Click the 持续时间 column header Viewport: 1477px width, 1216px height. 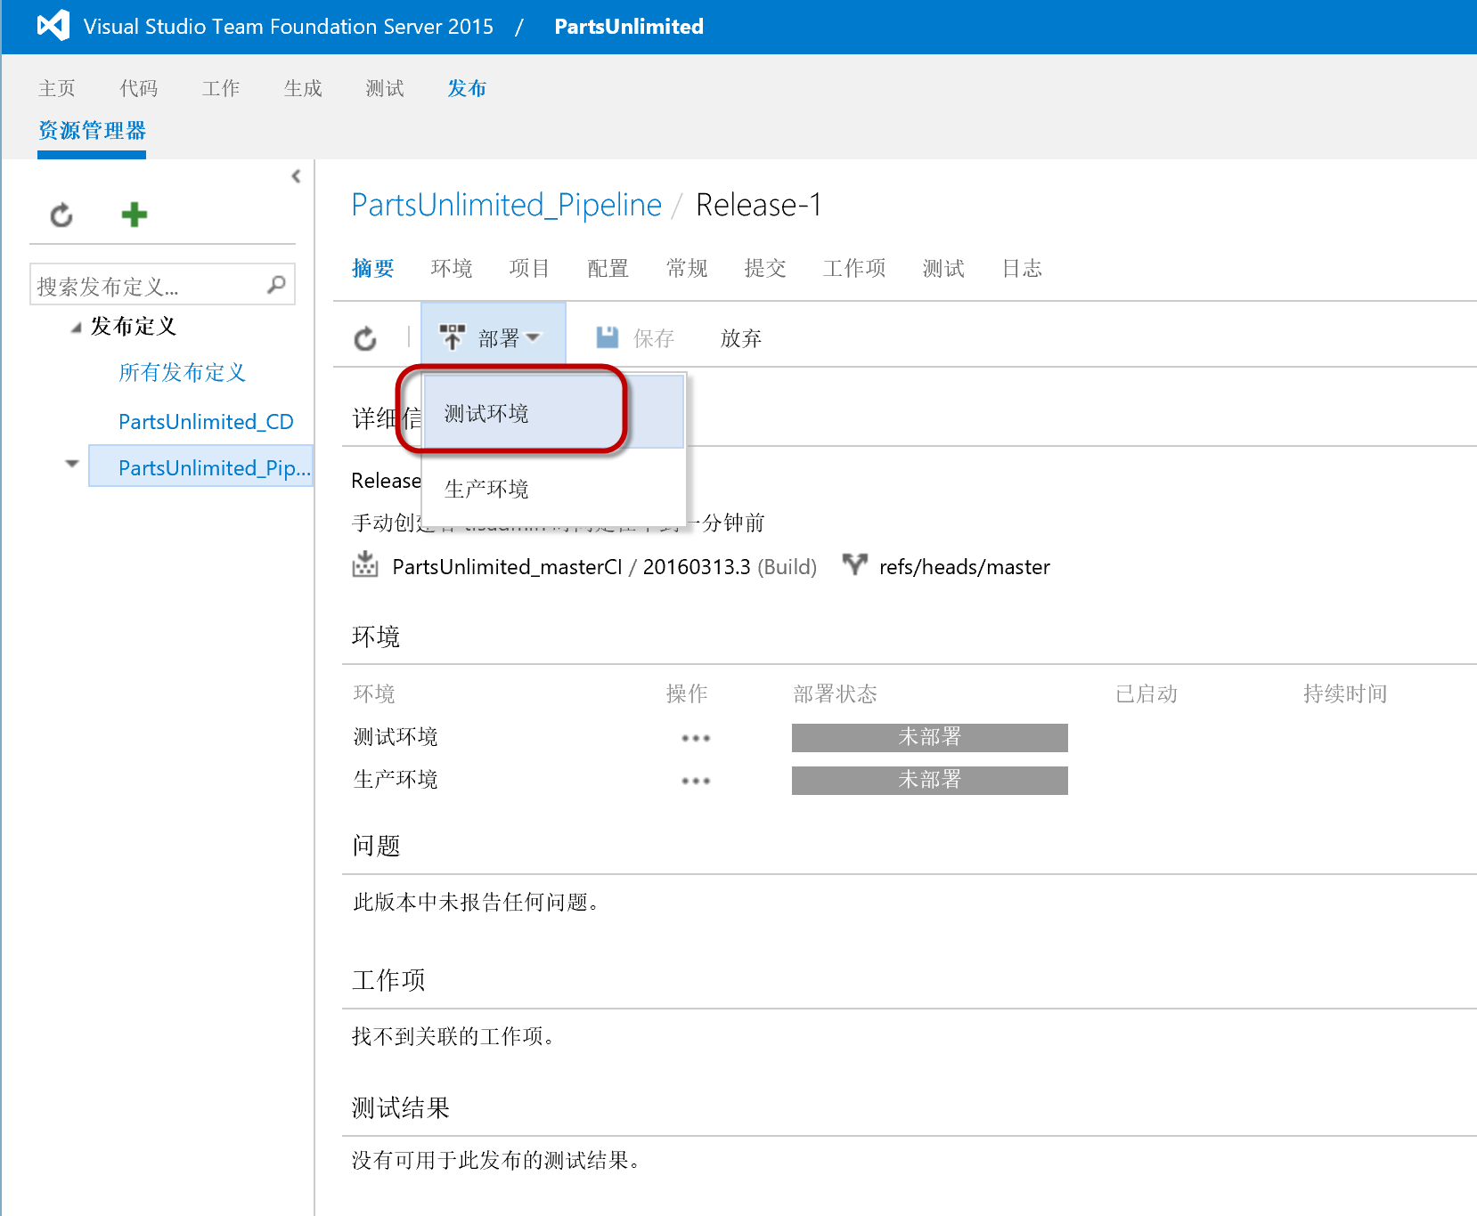point(1345,693)
